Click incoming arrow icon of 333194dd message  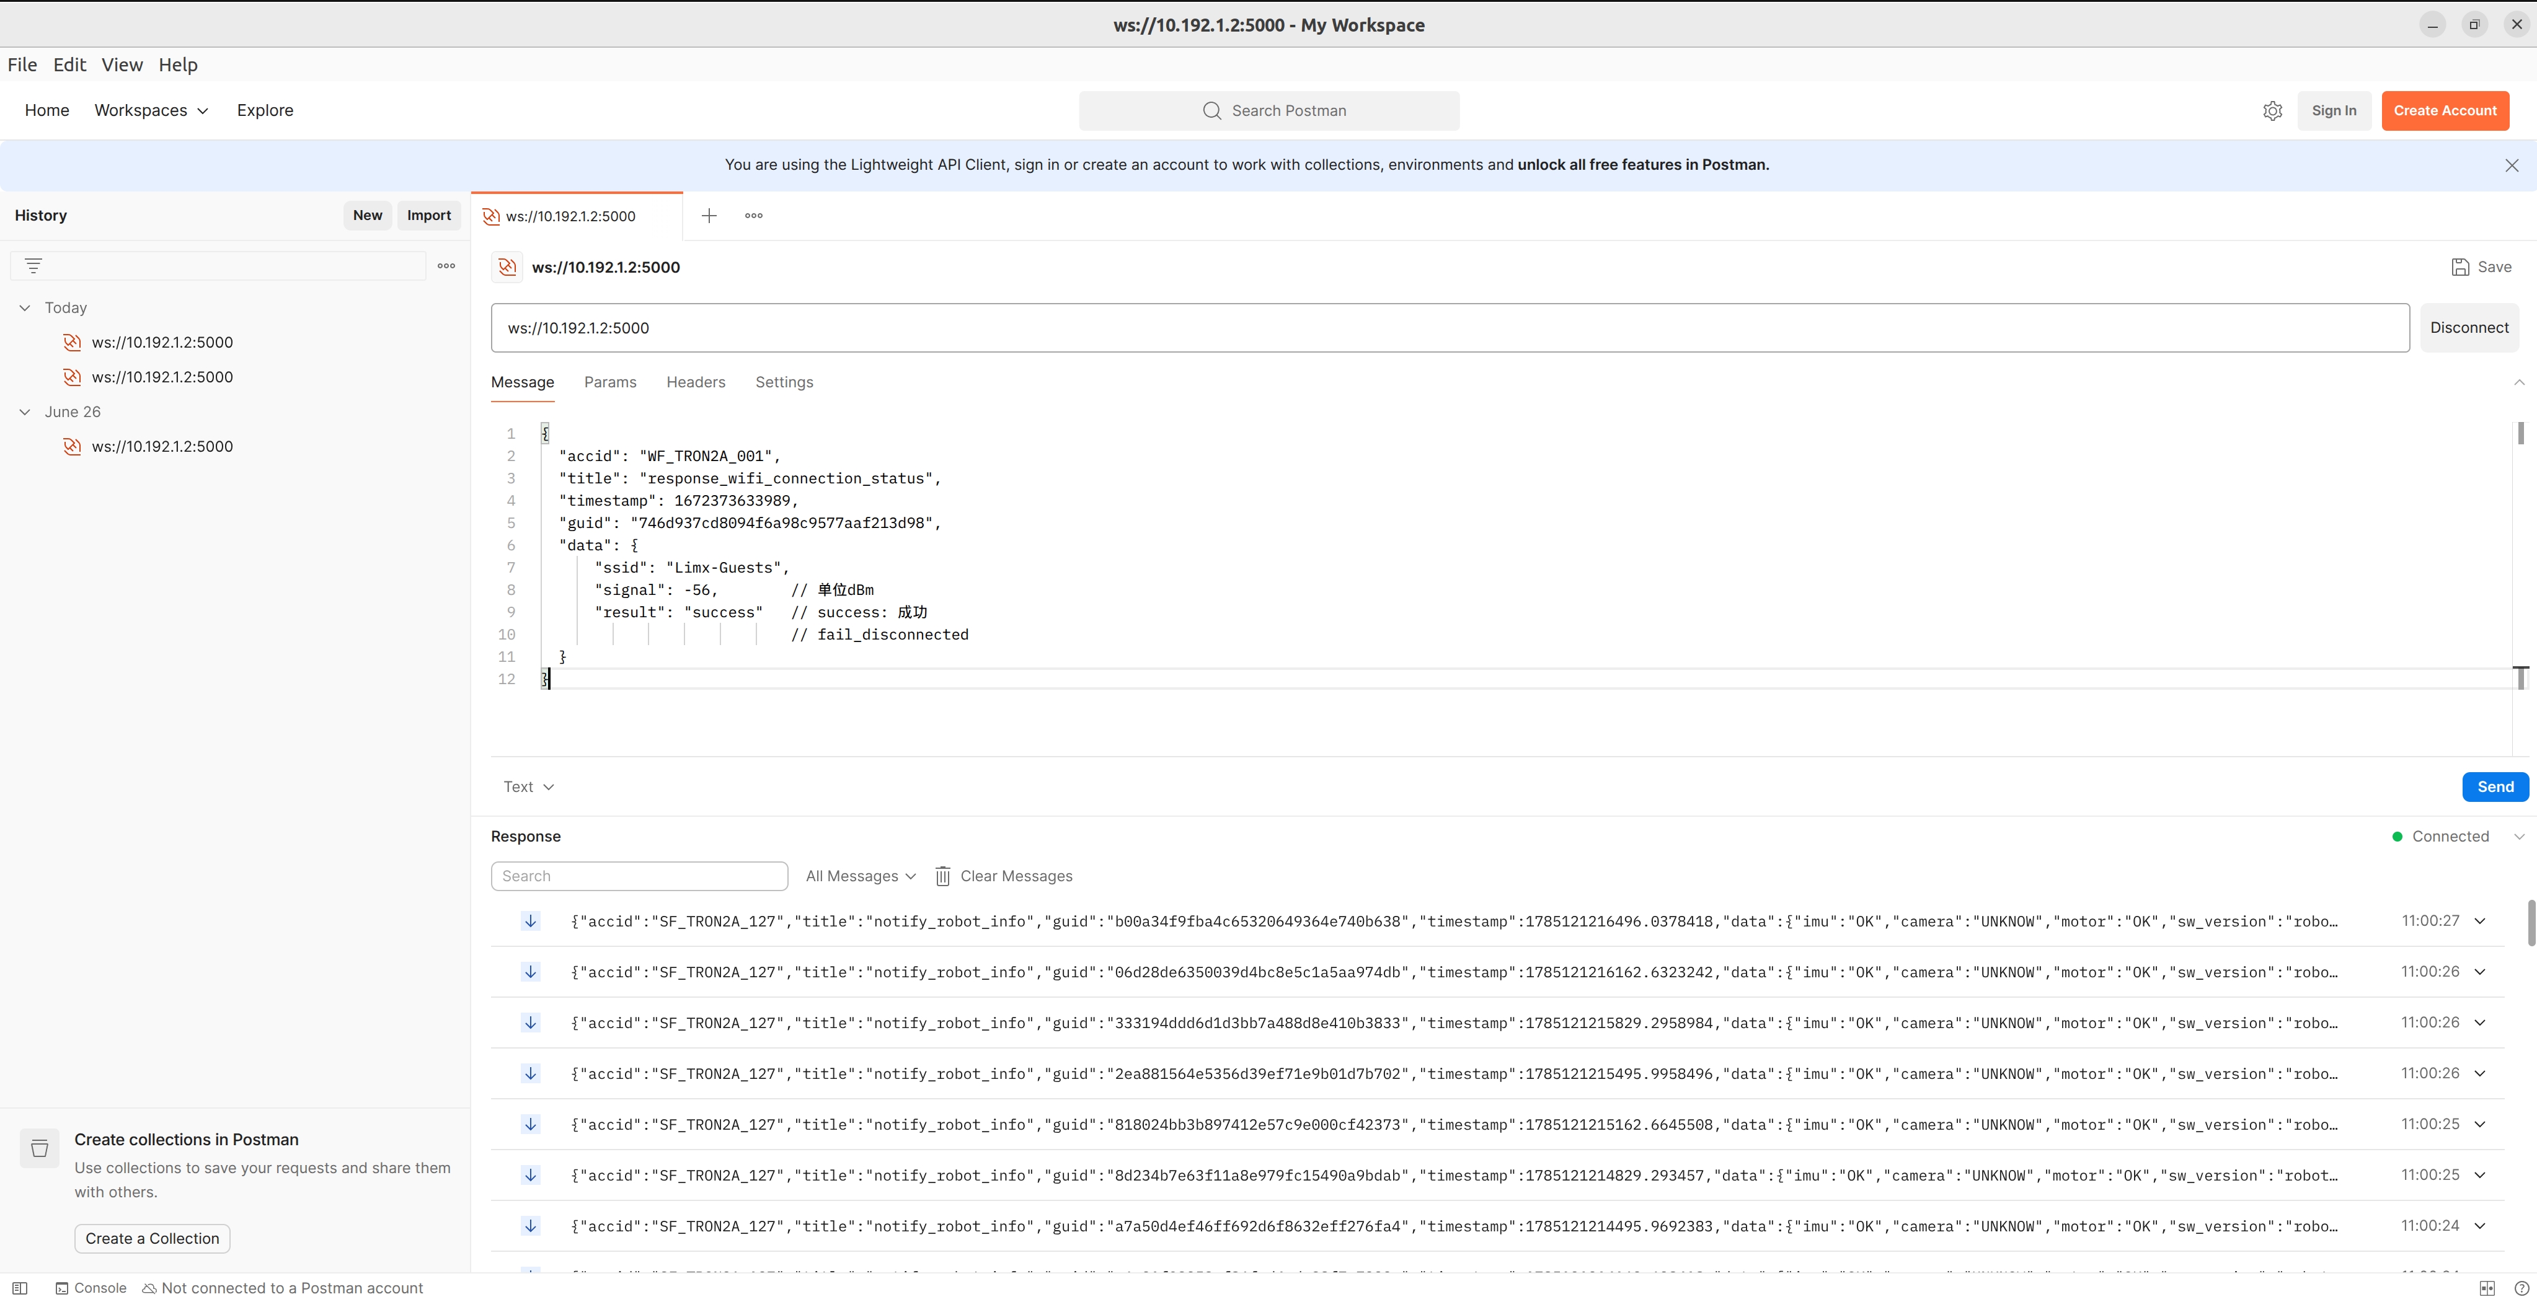tap(530, 1023)
